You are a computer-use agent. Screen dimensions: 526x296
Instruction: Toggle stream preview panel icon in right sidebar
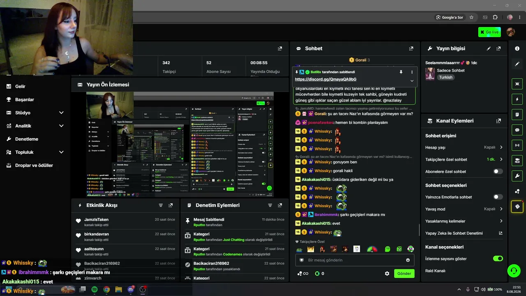pyautogui.click(x=517, y=84)
